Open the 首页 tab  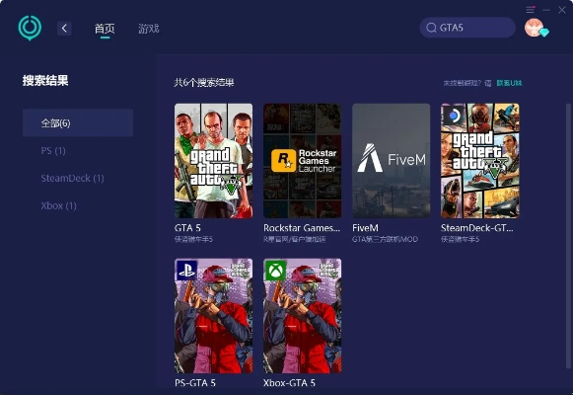coord(105,29)
